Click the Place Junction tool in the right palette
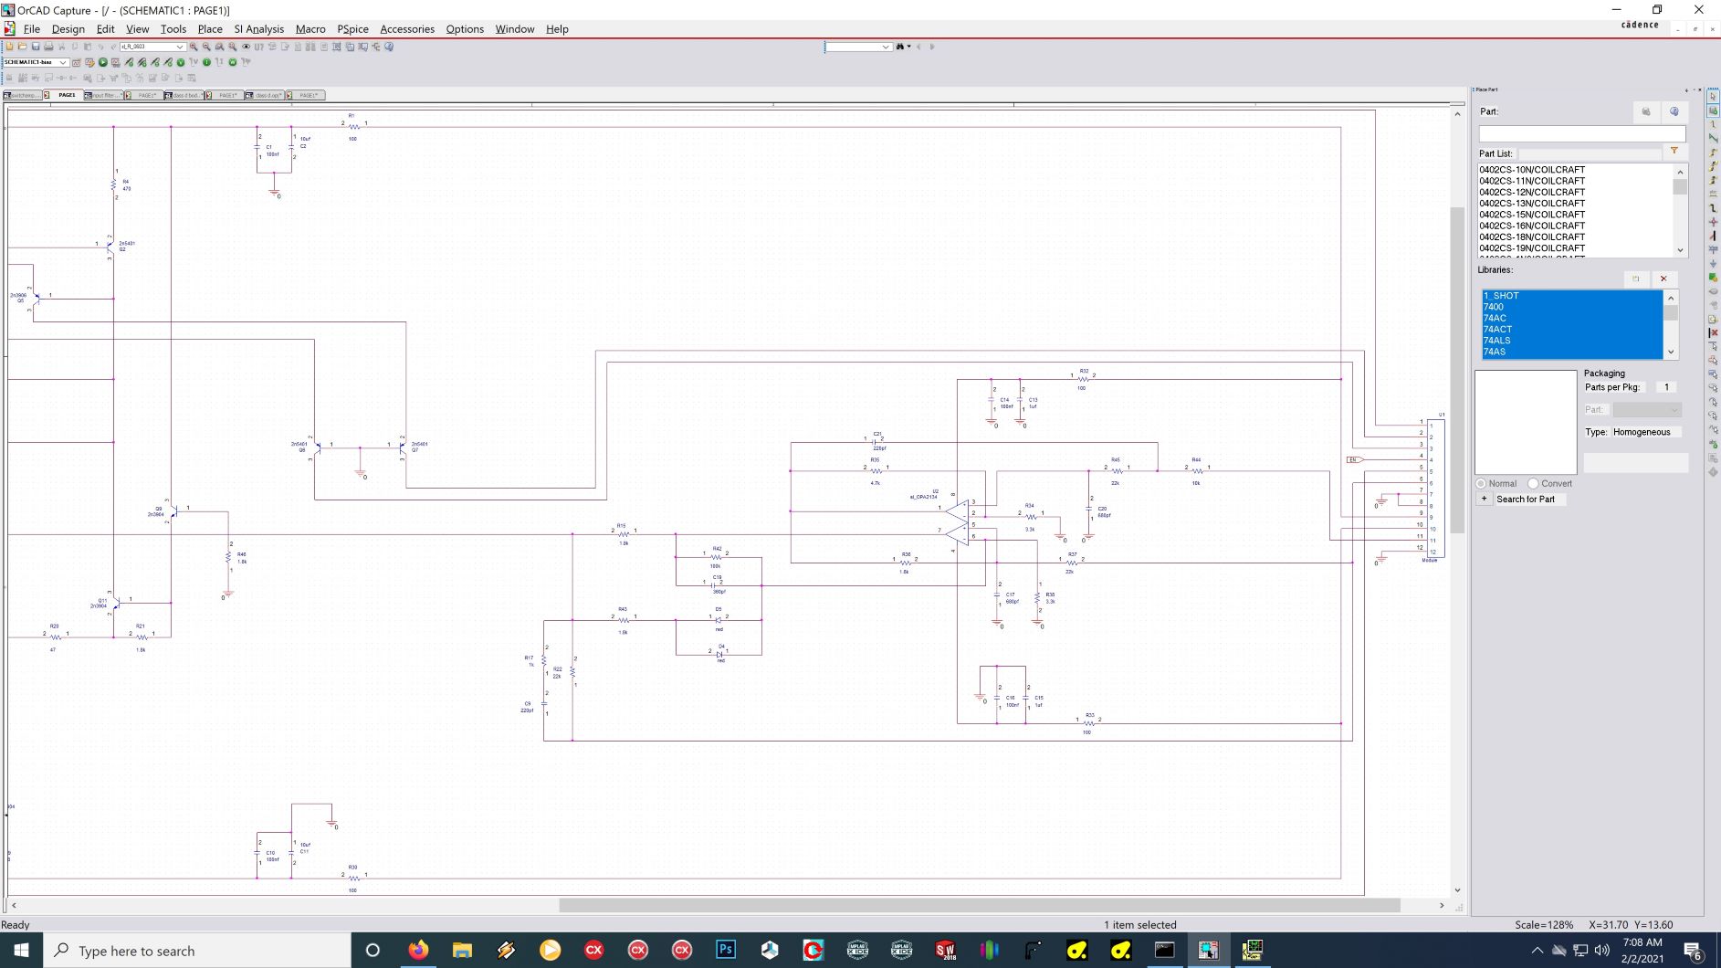This screenshot has height=968, width=1721. pyautogui.click(x=1713, y=222)
